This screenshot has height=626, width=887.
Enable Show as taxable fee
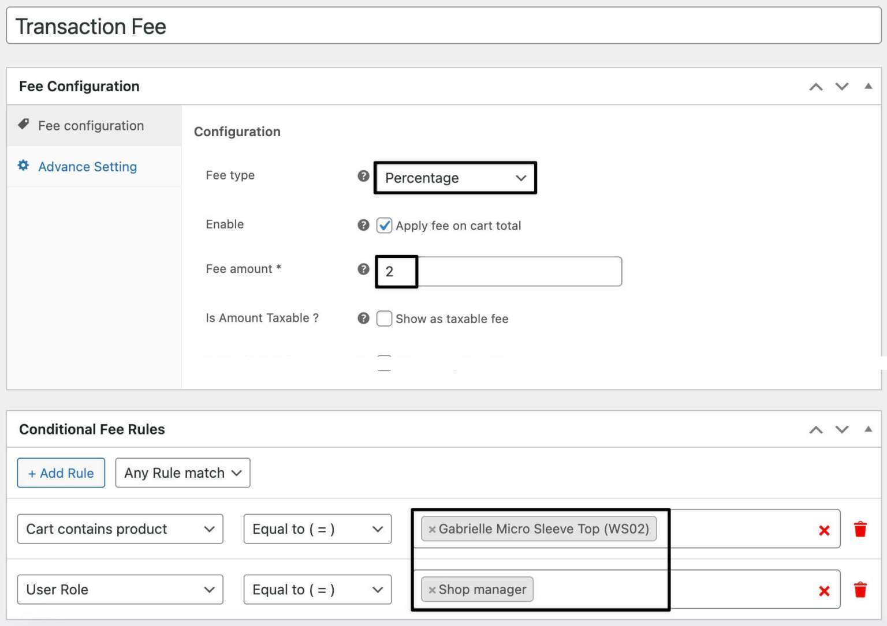coord(384,318)
